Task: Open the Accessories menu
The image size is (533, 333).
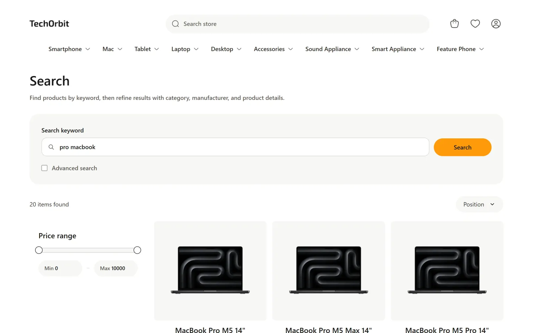Action: 273,49
